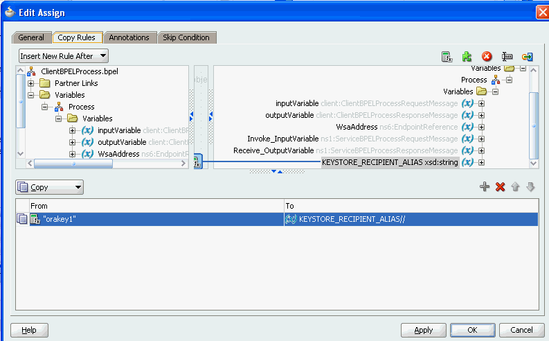
Task: Click variable icon of Invoke_InputVariable in right tree
Action: pyautogui.click(x=467, y=139)
